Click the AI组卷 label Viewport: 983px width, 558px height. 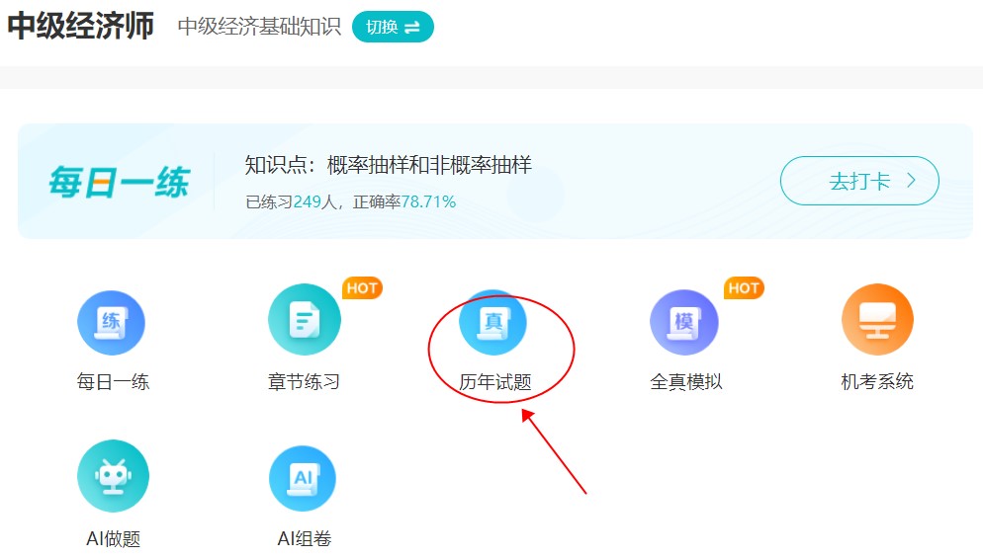[304, 538]
